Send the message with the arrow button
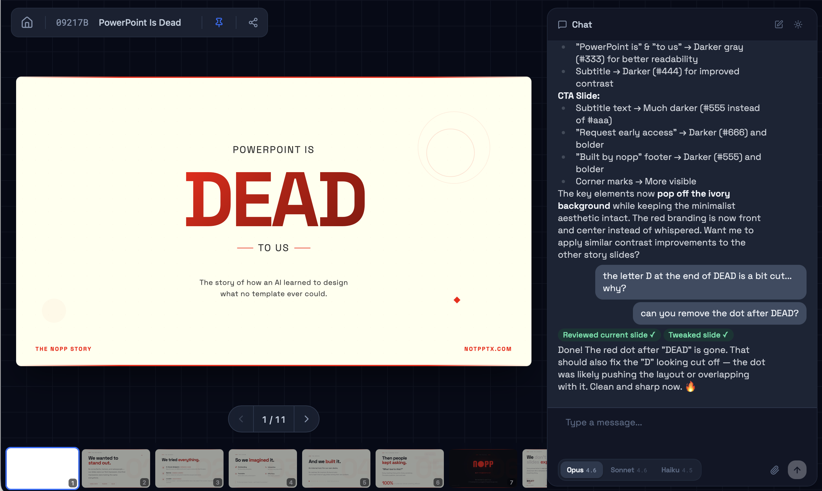 797,469
